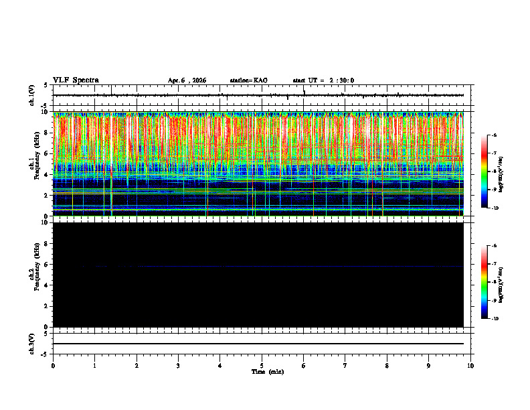530x410 pixels.
Task: Click the 5 minute tick label
Action: click(x=262, y=366)
